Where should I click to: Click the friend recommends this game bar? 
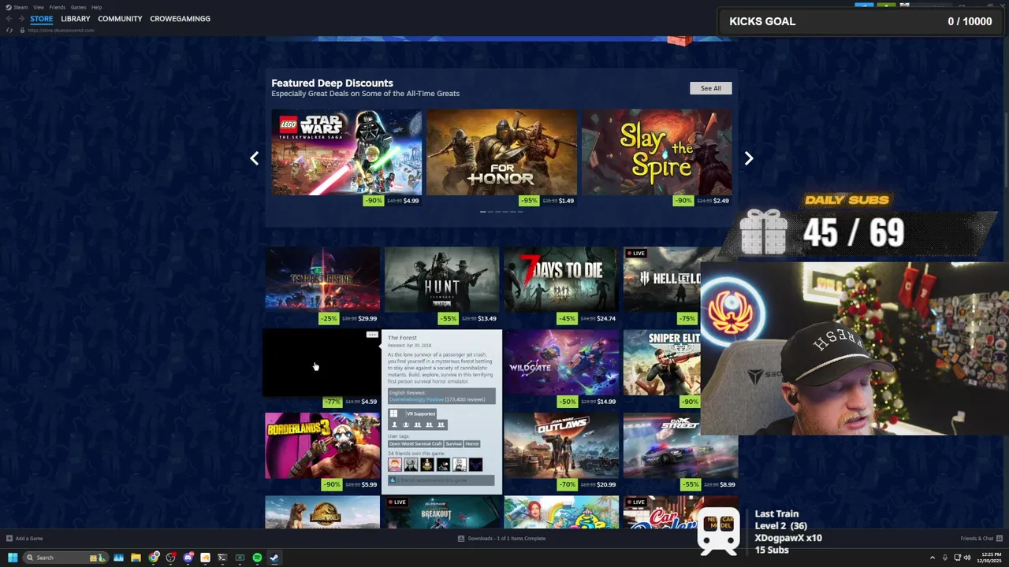(x=441, y=480)
